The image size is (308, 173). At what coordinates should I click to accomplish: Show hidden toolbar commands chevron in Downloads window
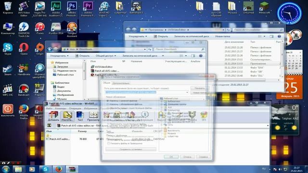coord(163,56)
